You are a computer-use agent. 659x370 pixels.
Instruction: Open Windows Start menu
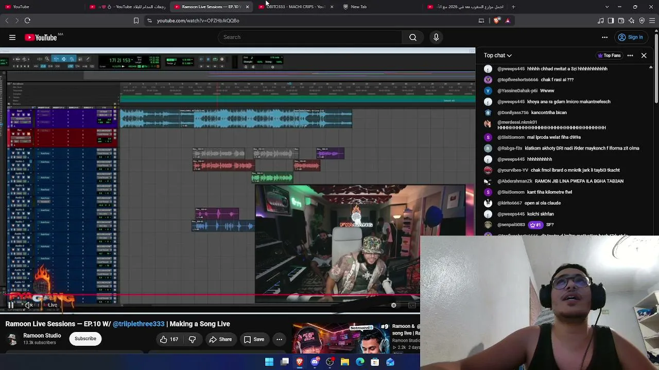click(x=269, y=362)
